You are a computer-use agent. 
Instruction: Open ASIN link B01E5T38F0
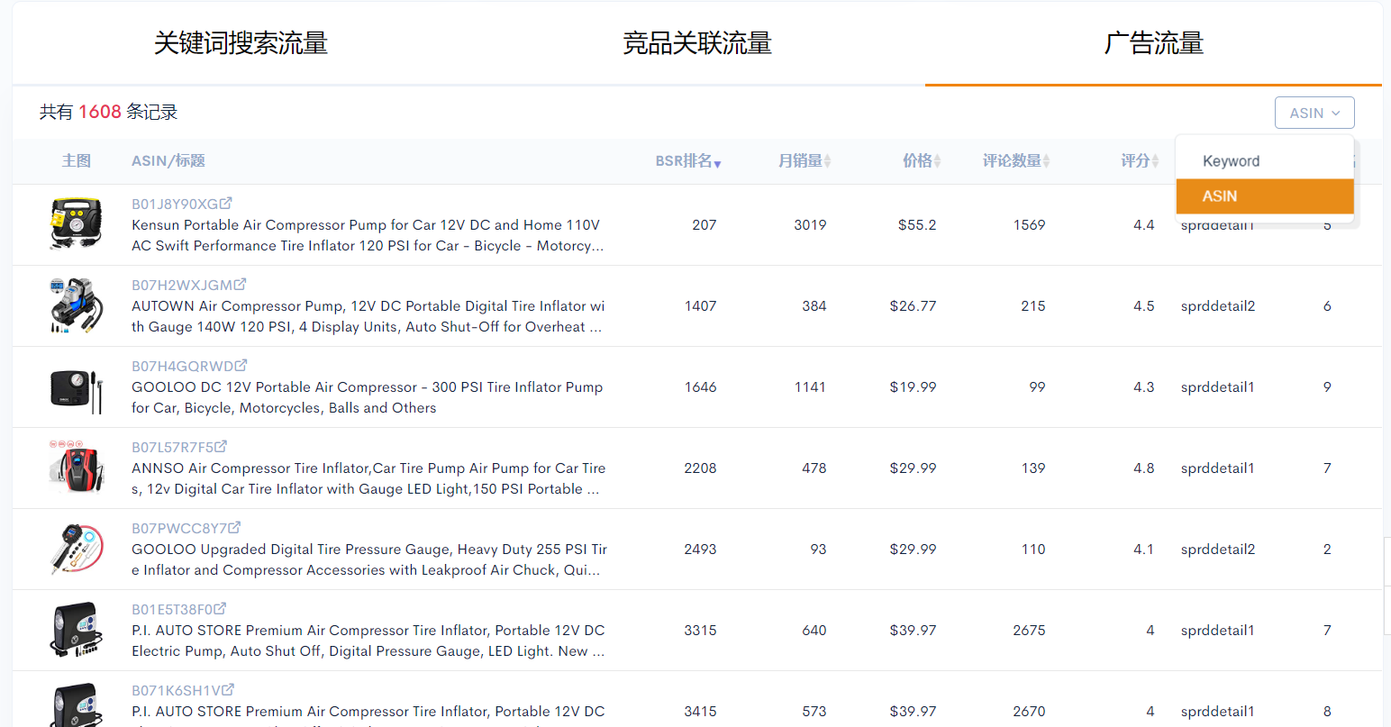click(x=172, y=609)
